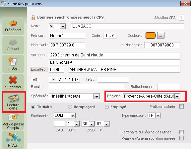
Task: Click the Créer new record icon
Action: pos(13,61)
